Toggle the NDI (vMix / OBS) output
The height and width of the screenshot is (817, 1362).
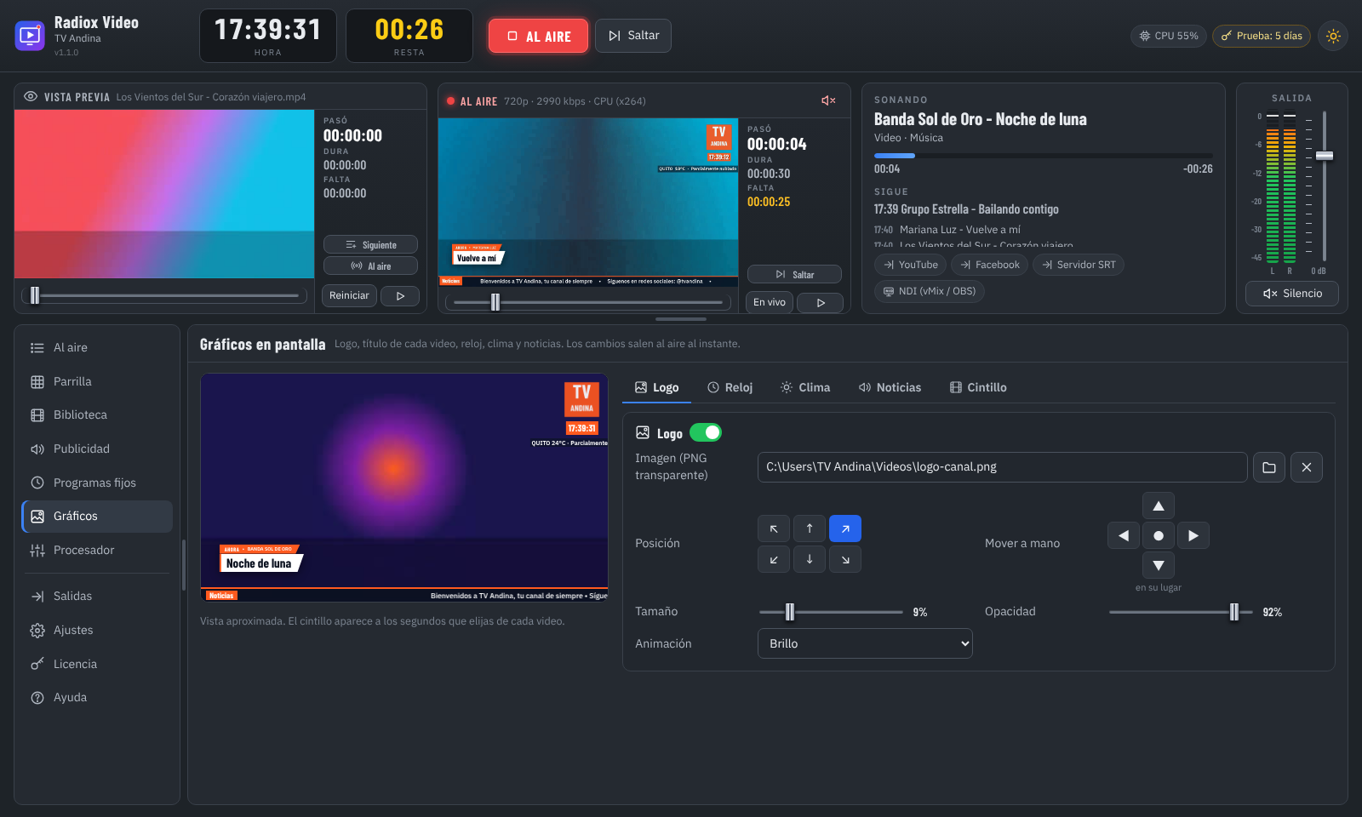(930, 291)
